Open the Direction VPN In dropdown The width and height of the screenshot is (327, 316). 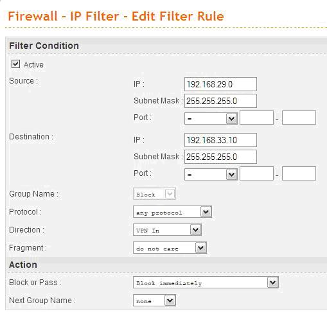(x=167, y=230)
